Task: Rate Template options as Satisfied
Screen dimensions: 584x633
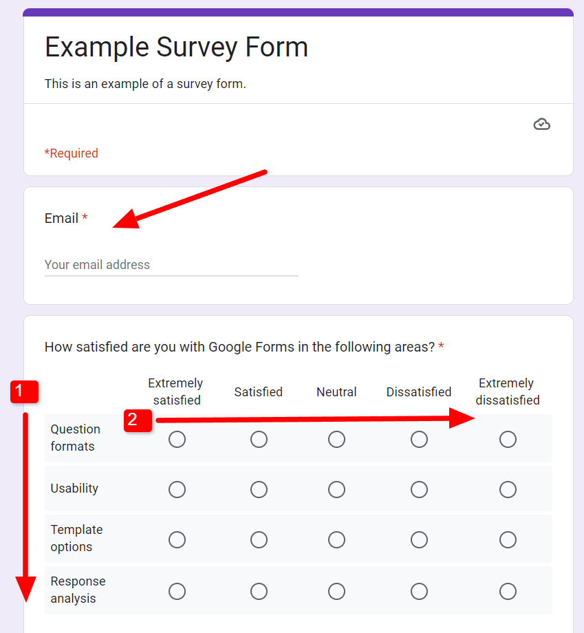Action: pos(259,539)
